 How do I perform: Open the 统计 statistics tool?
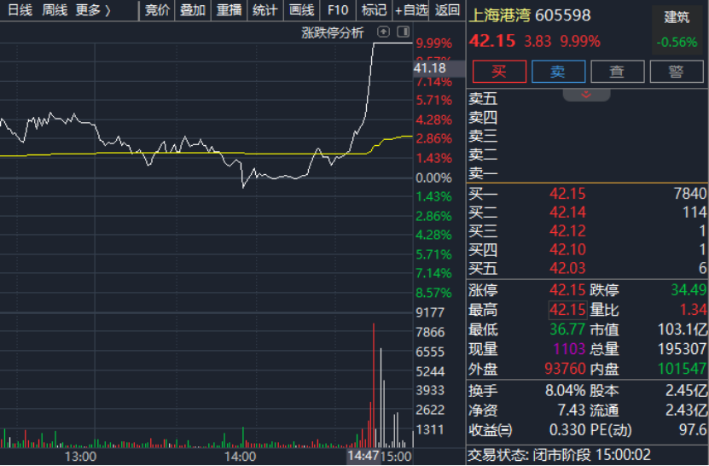point(264,10)
